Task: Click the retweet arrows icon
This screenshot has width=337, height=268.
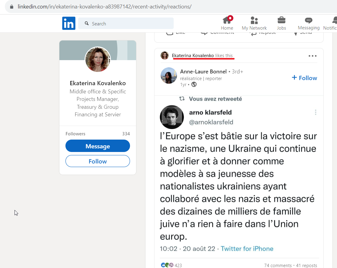Action: 182,98
